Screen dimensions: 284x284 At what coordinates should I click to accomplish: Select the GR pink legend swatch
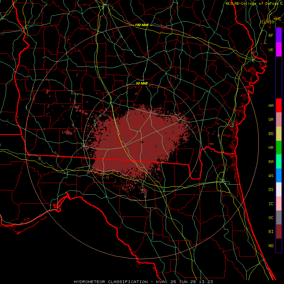[279, 120]
